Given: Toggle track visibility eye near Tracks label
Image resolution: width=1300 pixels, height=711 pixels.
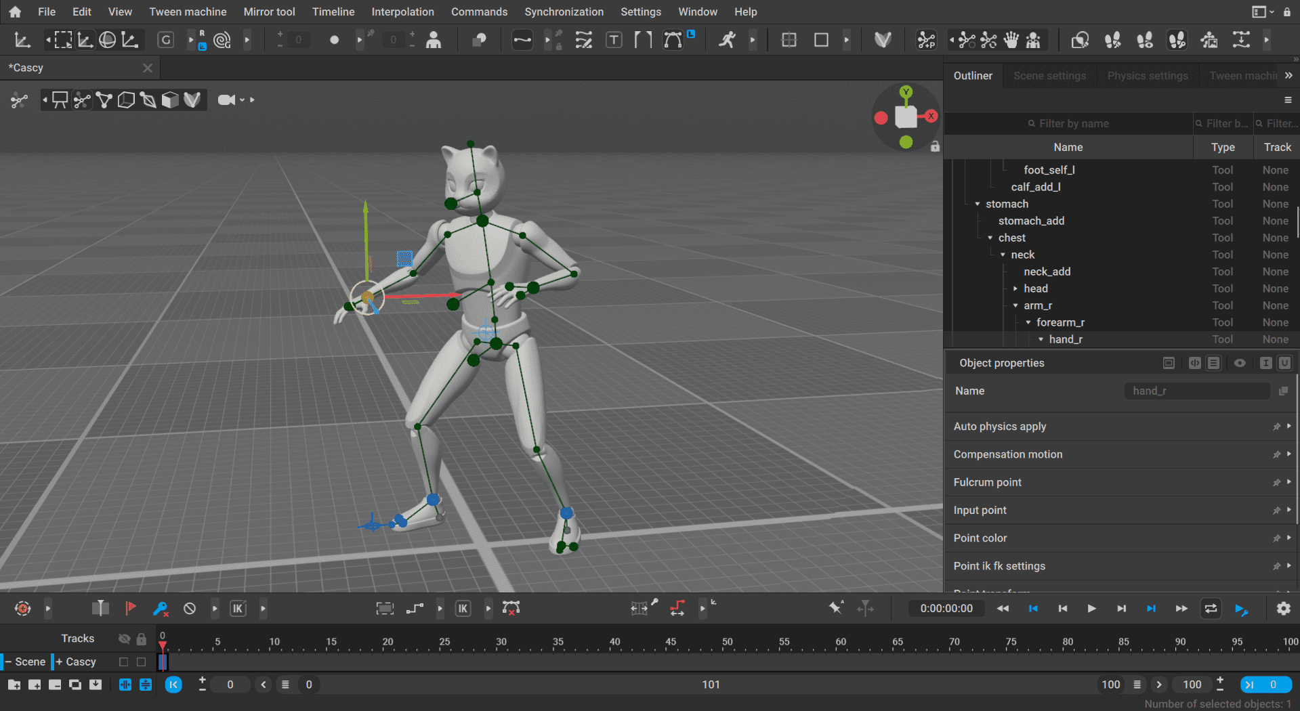Looking at the screenshot, I should [124, 638].
